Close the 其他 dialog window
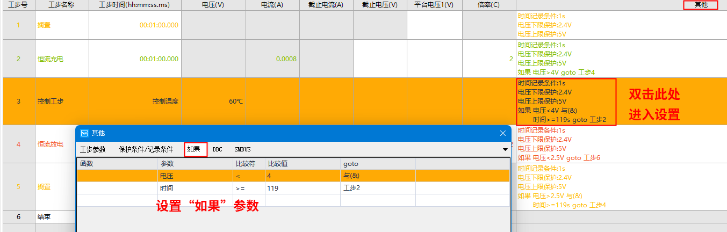The height and width of the screenshot is (232, 727). tap(503, 133)
